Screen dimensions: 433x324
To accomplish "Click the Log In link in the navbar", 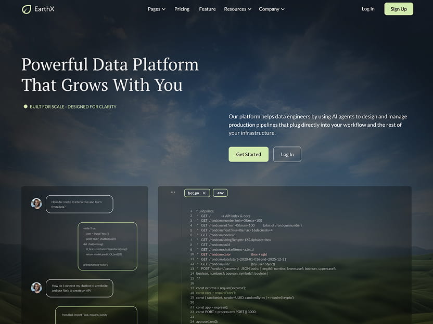I will (x=368, y=9).
